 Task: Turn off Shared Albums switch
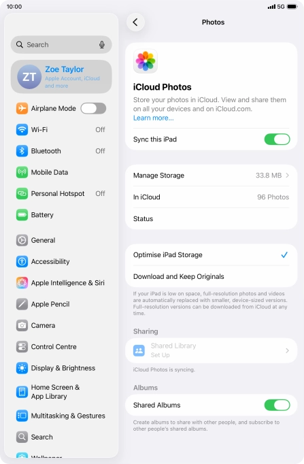(277, 405)
